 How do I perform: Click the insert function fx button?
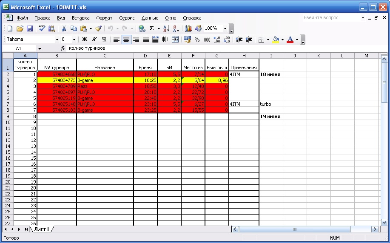63,48
